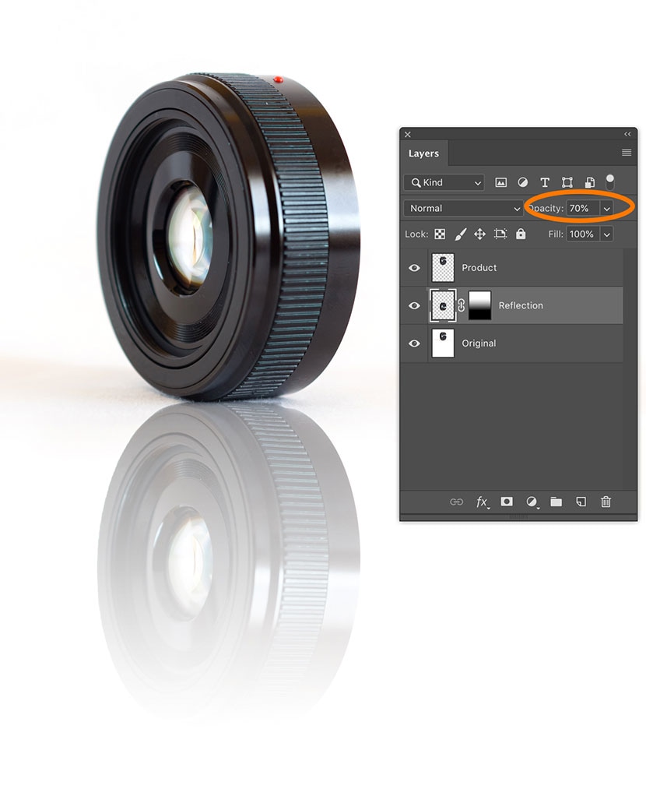This screenshot has width=646, height=796.
Task: Delete layer using the trash icon
Action: 606,502
